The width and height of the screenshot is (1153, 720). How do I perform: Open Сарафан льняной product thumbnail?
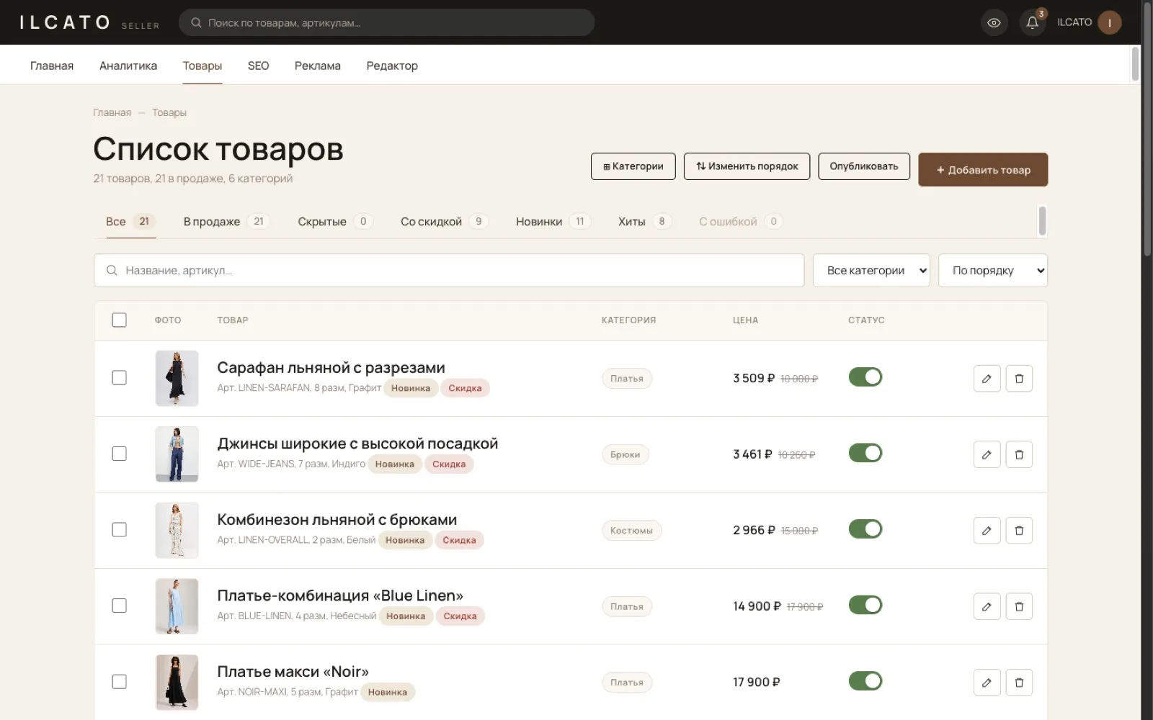(177, 378)
